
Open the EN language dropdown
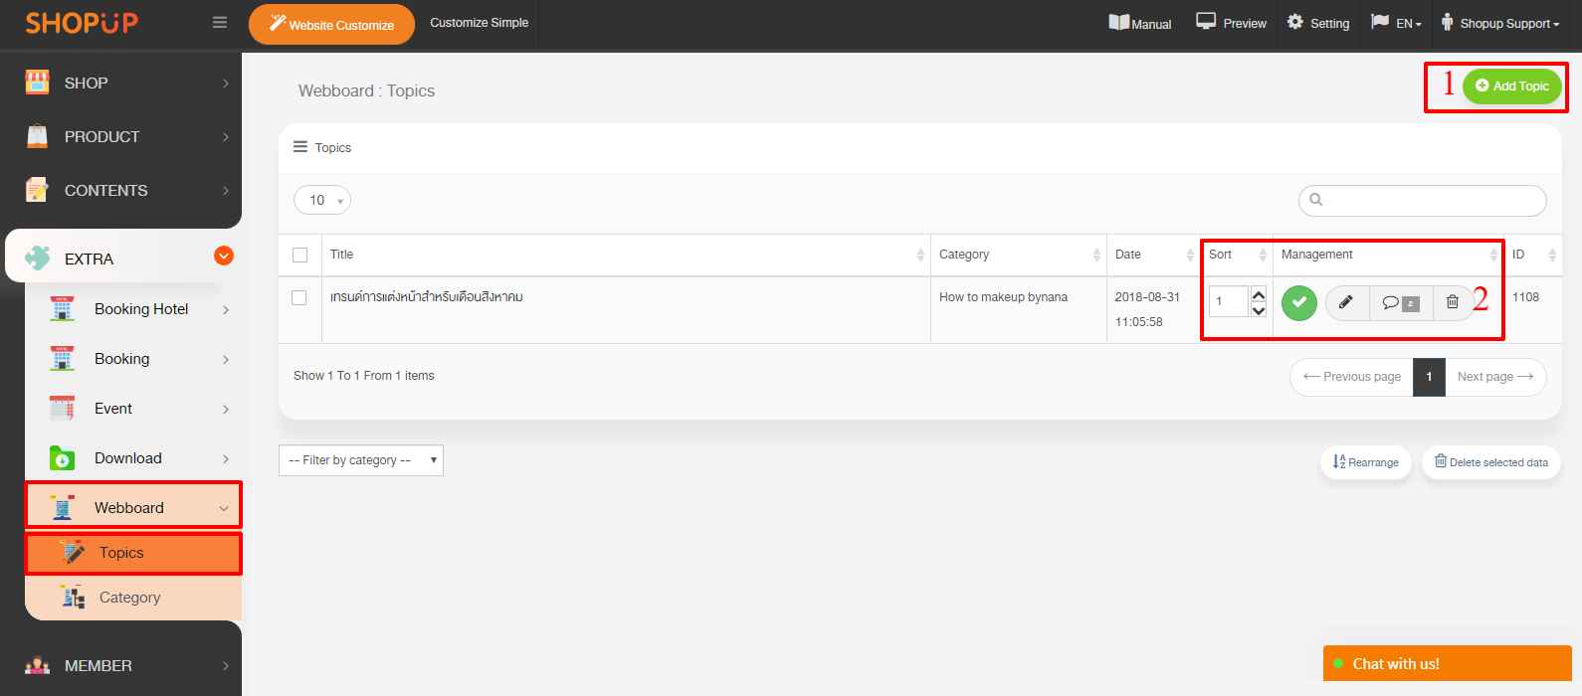[1398, 23]
